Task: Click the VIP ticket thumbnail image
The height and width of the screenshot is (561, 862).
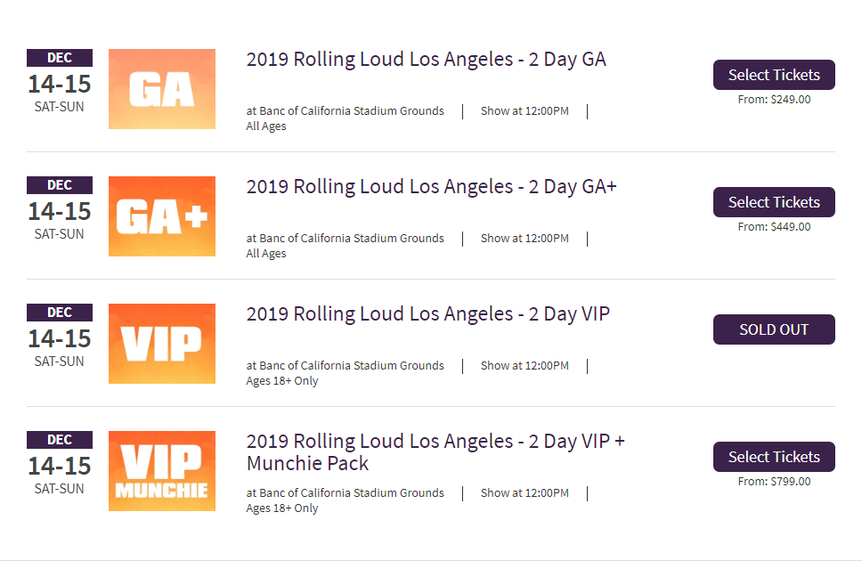Action: pyautogui.click(x=162, y=344)
